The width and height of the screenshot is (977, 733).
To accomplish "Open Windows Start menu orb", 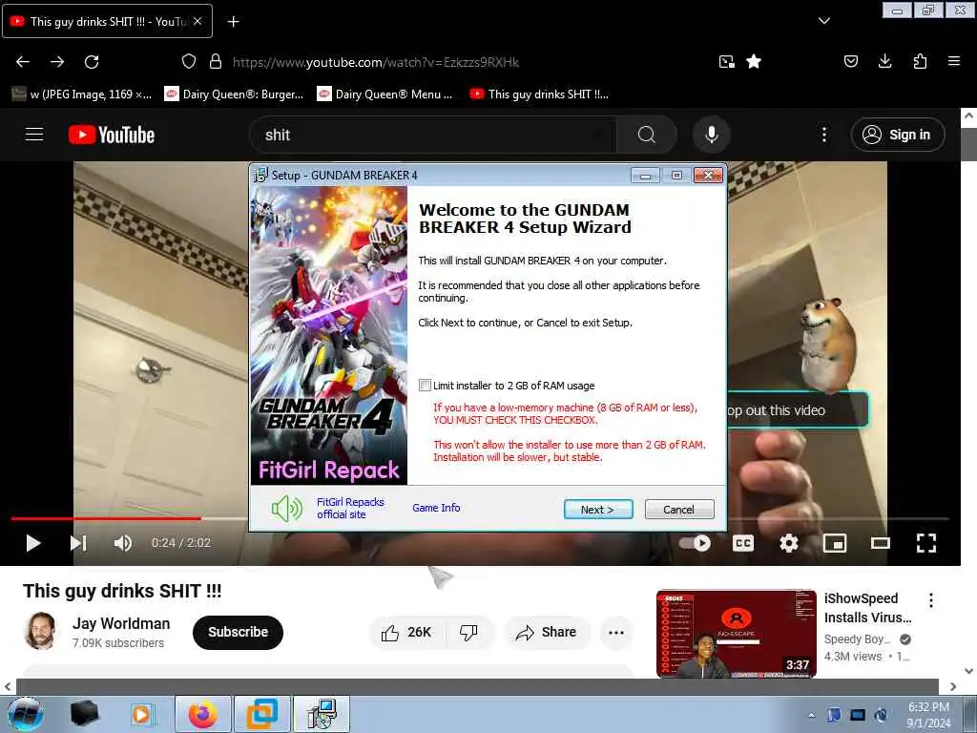I will point(26,714).
